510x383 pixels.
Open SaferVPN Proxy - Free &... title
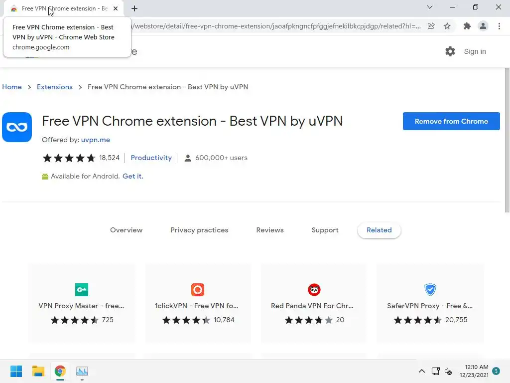tap(430, 306)
